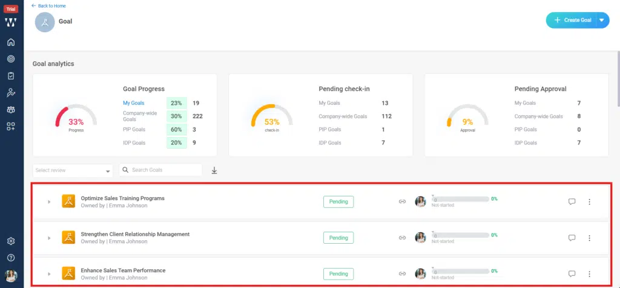This screenshot has height=288, width=620.
Task: Click the Trial badge
Action: pyautogui.click(x=11, y=10)
